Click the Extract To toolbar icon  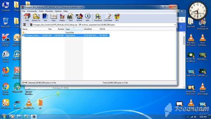pos(36,18)
